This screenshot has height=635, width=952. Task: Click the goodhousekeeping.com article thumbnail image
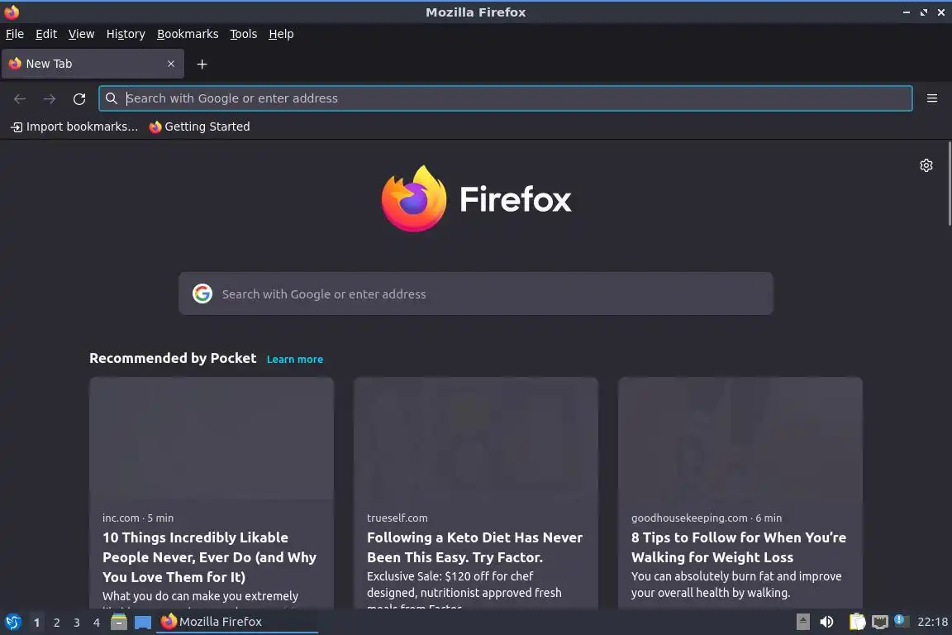[x=740, y=438]
